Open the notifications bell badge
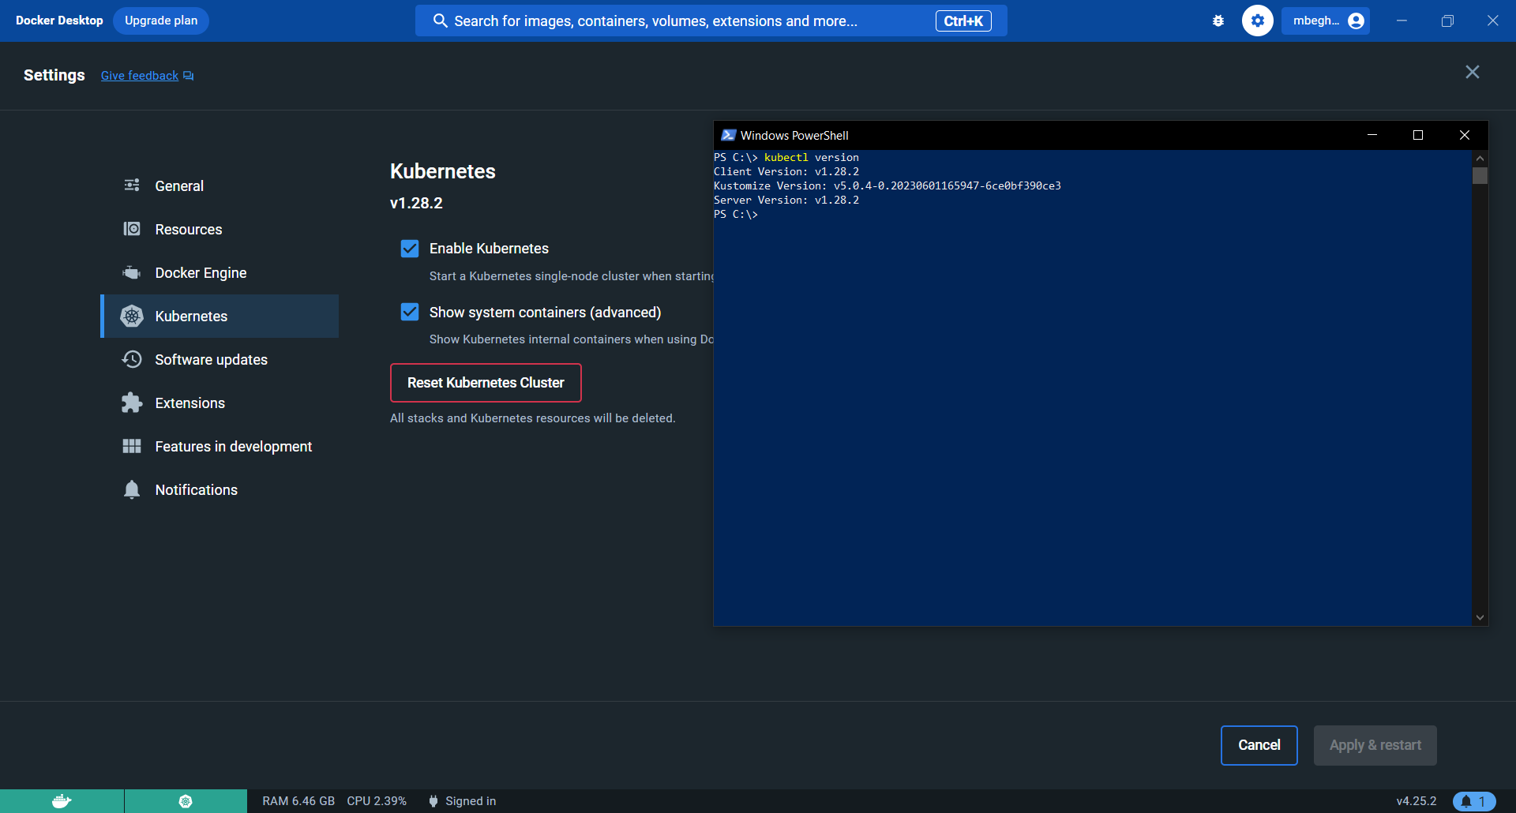Viewport: 1516px width, 813px height. (x=1473, y=801)
